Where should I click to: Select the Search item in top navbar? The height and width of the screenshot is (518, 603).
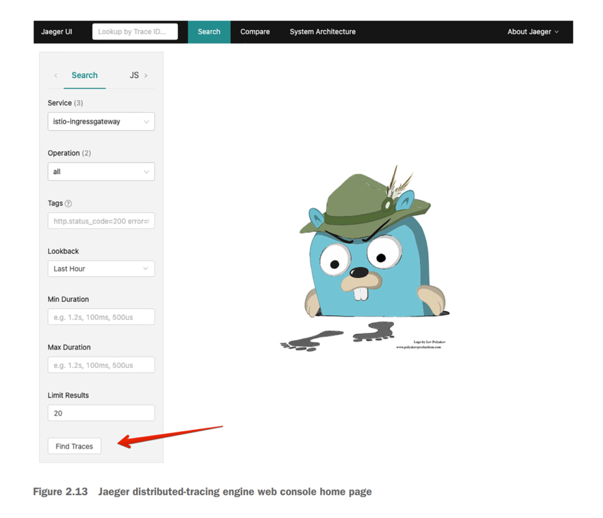209,32
